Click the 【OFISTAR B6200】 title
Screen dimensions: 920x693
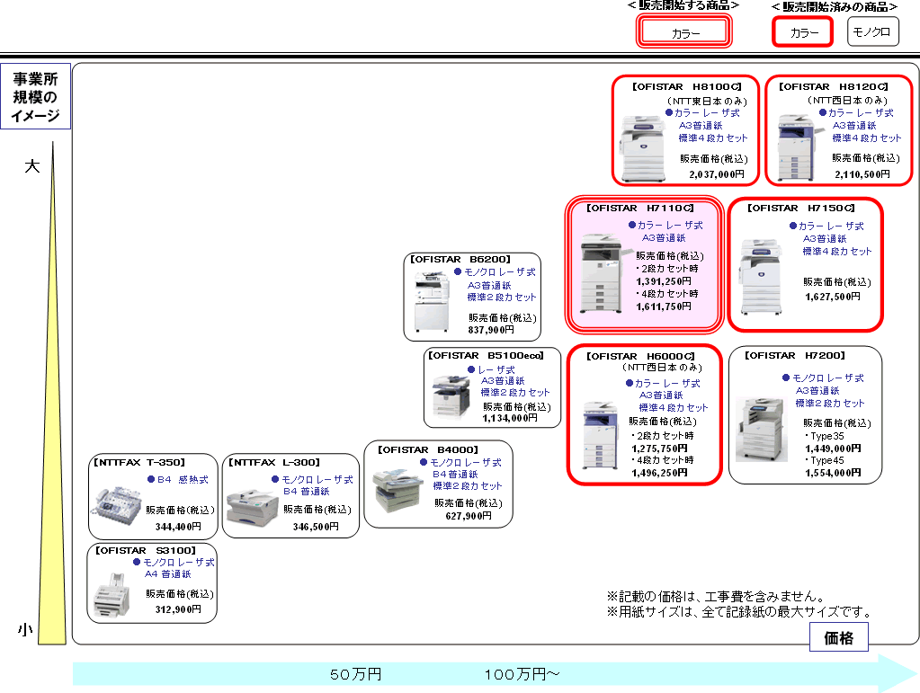coord(460,259)
